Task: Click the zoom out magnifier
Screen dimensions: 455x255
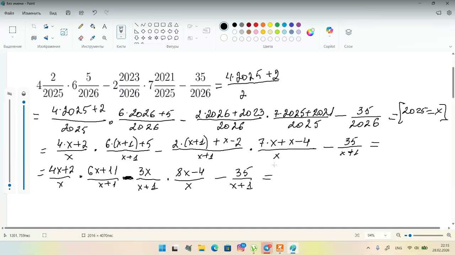Action: [398, 235]
